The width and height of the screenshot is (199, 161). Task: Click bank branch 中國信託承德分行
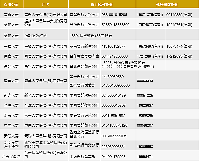coord(84,95)
